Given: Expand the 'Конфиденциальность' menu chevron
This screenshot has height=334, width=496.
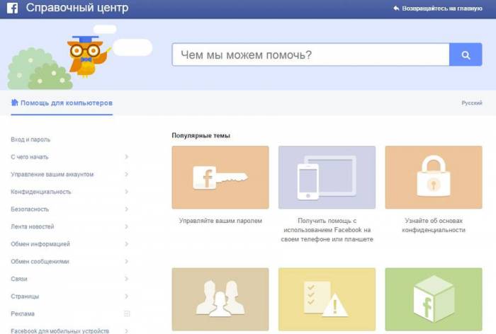Looking at the screenshot, I should point(126,192).
